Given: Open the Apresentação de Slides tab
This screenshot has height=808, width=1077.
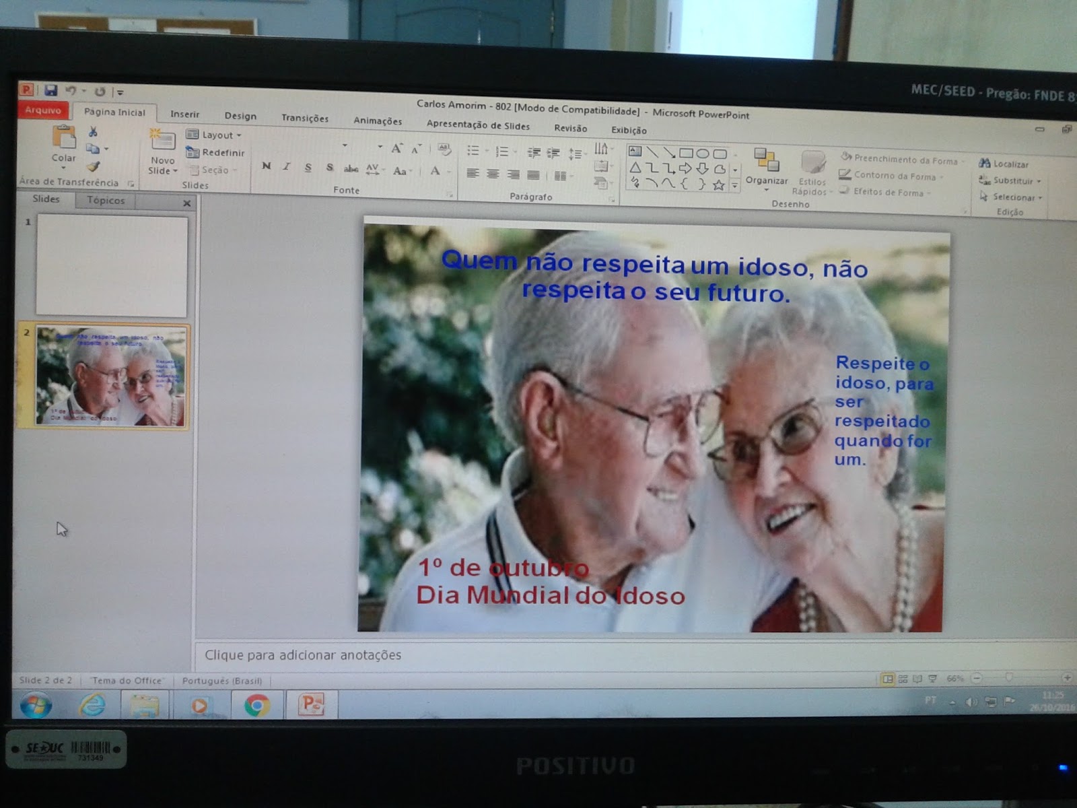Looking at the screenshot, I should pos(478,125).
